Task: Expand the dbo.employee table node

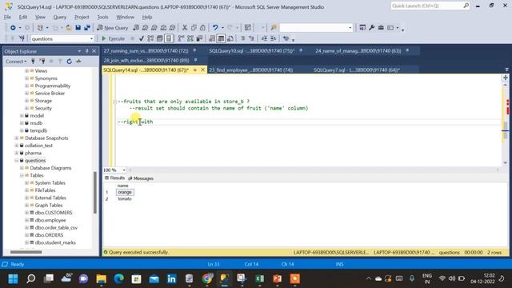Action: click(x=26, y=220)
